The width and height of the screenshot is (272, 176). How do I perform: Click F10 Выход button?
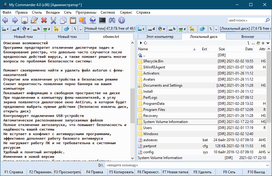point(256,172)
